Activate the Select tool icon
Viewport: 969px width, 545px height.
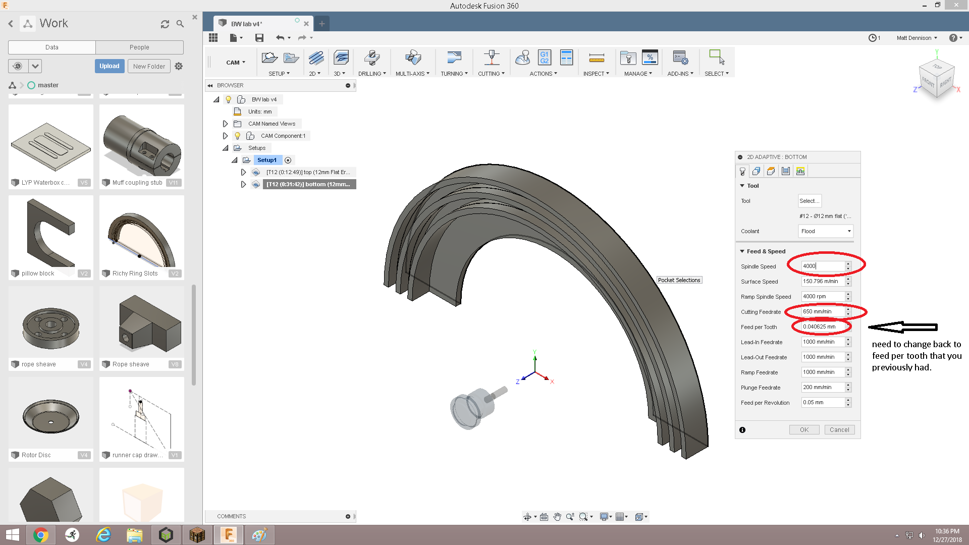pyautogui.click(x=717, y=57)
